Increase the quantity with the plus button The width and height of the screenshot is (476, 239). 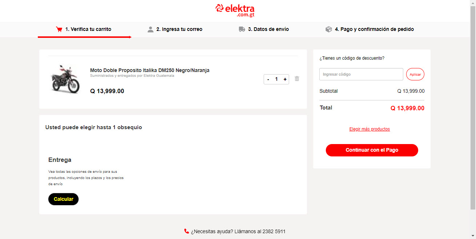coord(285,79)
